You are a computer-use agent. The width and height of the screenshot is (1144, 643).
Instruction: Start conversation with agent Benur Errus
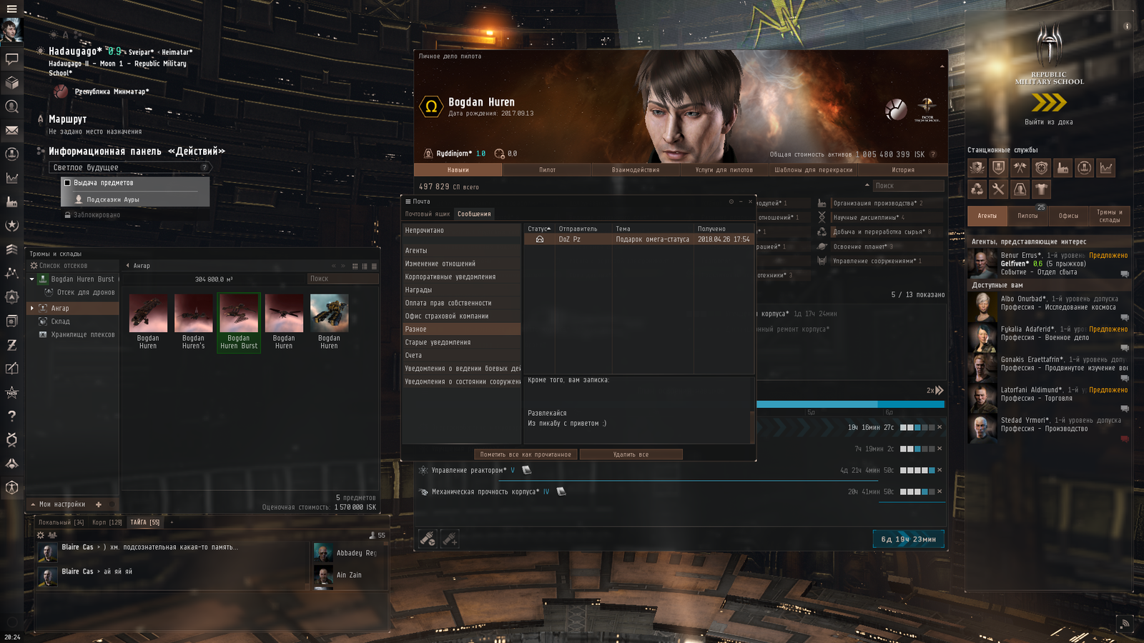pyautogui.click(x=1125, y=274)
